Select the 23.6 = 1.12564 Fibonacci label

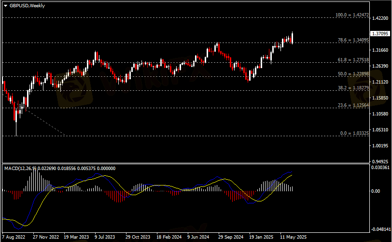(x=353, y=105)
